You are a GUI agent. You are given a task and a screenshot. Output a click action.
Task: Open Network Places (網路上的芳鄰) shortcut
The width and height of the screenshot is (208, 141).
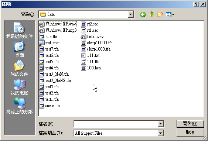coord(19,106)
